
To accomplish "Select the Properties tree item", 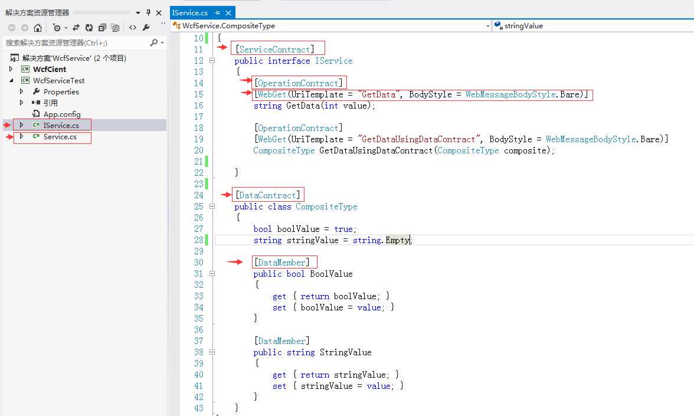I will click(x=61, y=91).
